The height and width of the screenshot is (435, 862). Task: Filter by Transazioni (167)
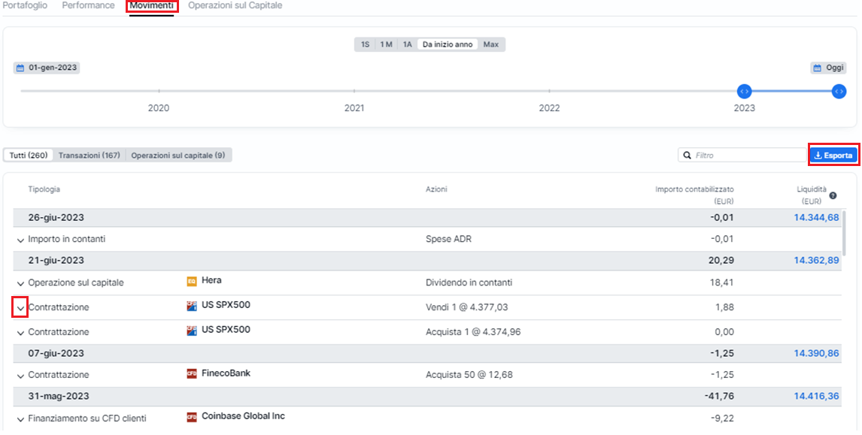coord(90,156)
